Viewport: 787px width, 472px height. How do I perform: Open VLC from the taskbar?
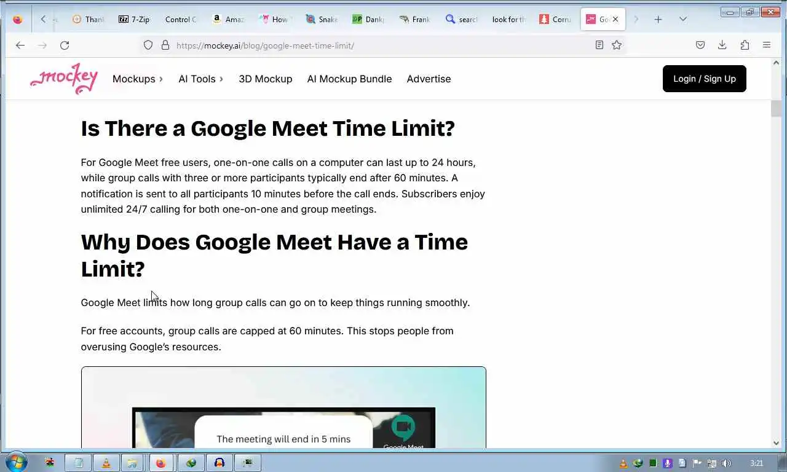click(x=106, y=463)
